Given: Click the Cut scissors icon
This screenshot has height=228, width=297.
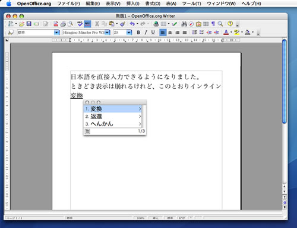Looking at the screenshot, I should [97, 24].
